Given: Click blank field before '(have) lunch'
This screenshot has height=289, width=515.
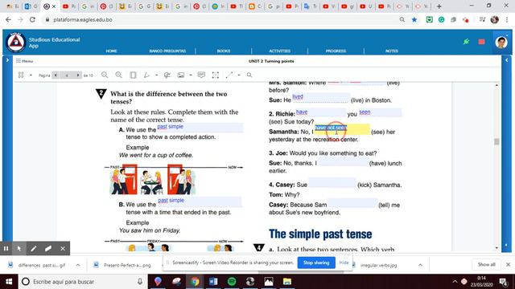Looking at the screenshot, I should pos(343,161).
